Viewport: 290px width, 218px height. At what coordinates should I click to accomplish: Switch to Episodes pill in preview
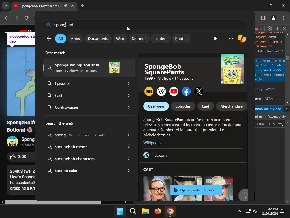coord(183,106)
